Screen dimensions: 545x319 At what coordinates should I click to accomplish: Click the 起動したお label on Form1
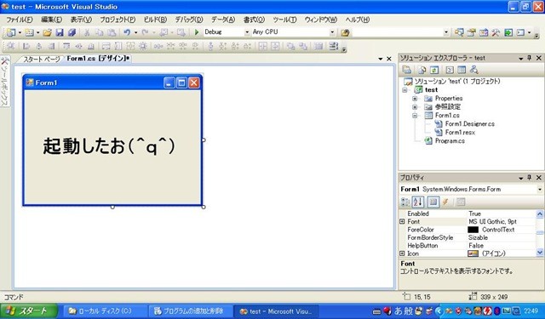pyautogui.click(x=109, y=145)
